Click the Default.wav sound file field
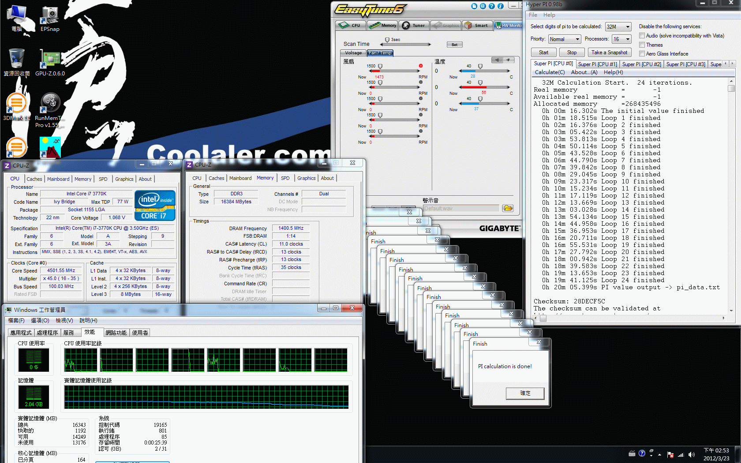Image resolution: width=741 pixels, height=463 pixels. point(461,209)
